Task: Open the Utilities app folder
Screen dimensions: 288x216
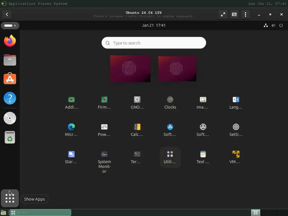Action: pyautogui.click(x=170, y=157)
